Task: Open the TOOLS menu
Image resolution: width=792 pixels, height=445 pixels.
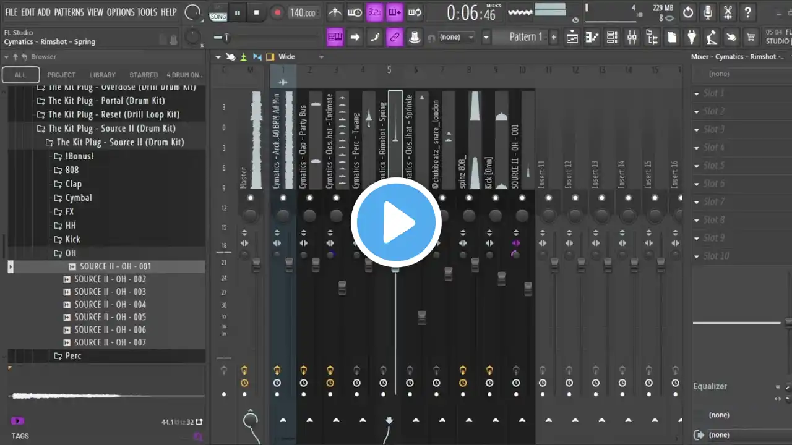Action: (x=147, y=12)
